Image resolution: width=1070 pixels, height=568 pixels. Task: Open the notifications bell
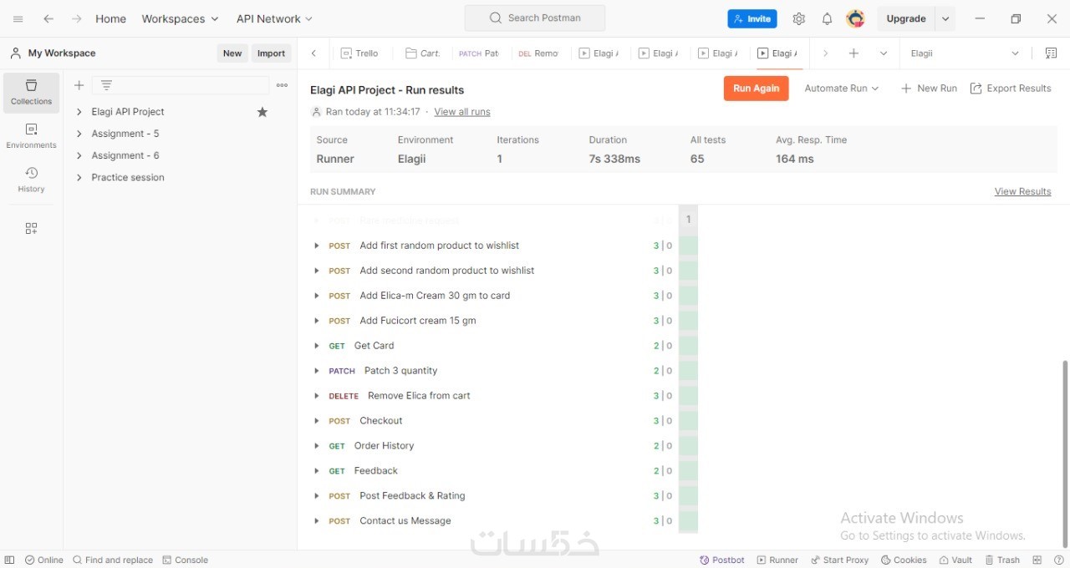tap(827, 18)
